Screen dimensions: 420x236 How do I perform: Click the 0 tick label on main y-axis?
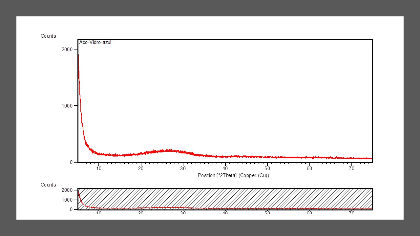[71, 162]
